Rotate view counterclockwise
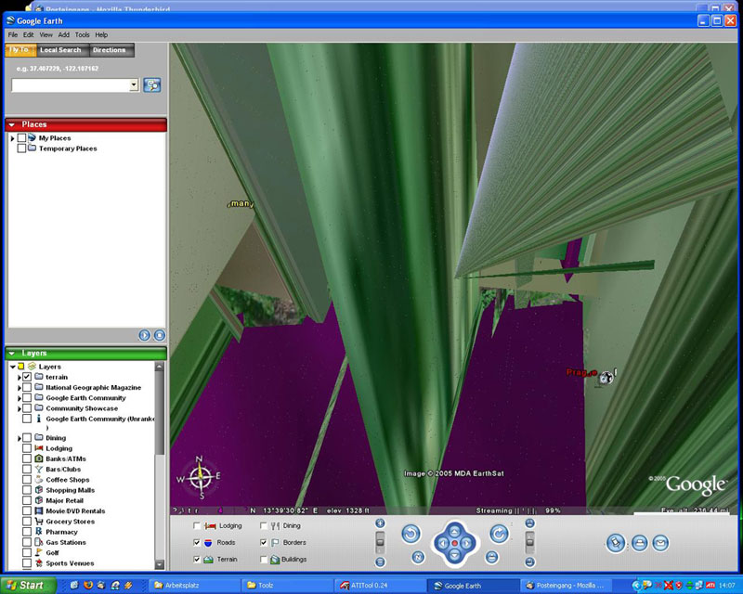Image resolution: width=743 pixels, height=594 pixels. [x=411, y=534]
